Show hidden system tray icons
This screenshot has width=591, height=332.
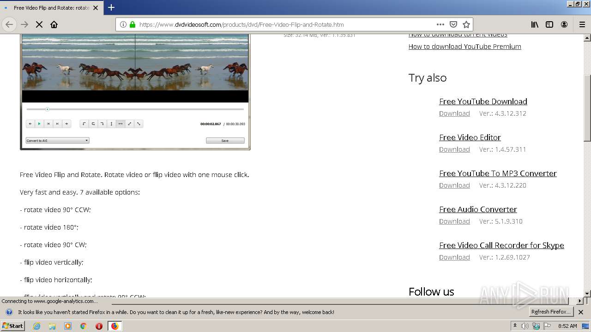click(515, 326)
